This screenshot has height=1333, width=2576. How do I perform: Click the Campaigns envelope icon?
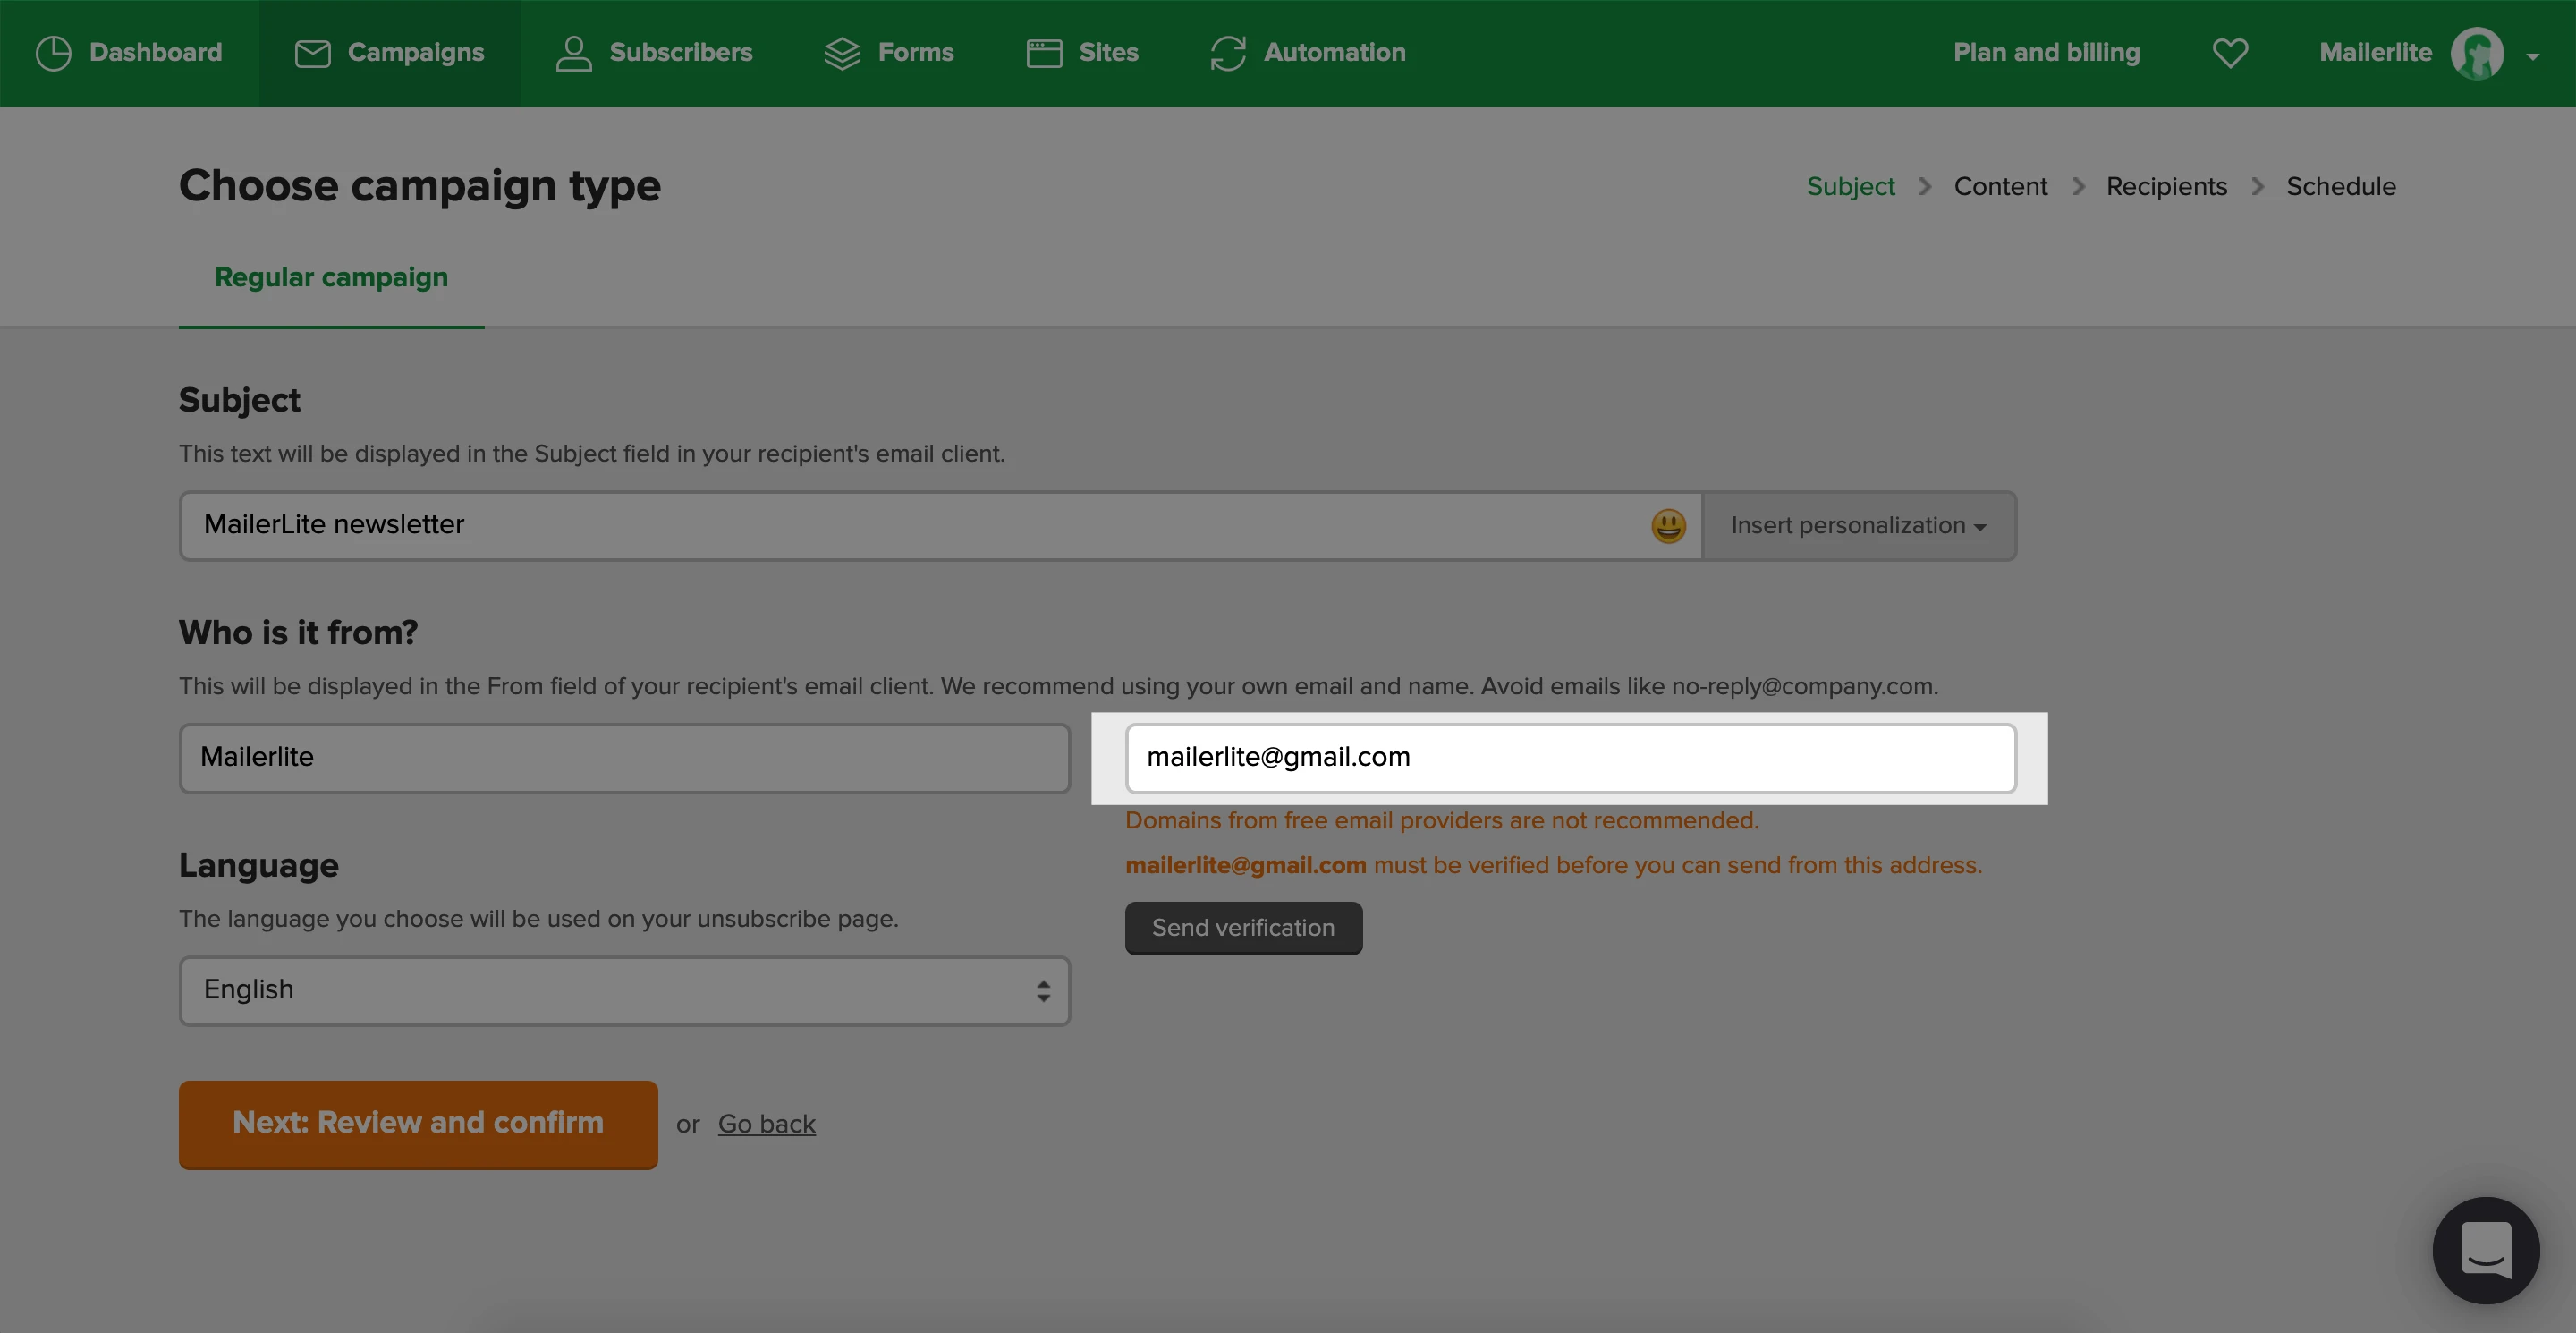[x=312, y=53]
